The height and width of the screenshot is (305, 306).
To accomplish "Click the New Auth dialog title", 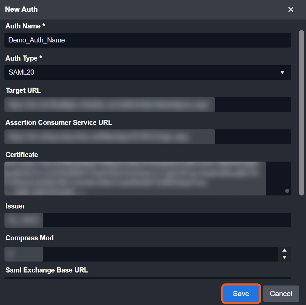I will click(x=21, y=9).
